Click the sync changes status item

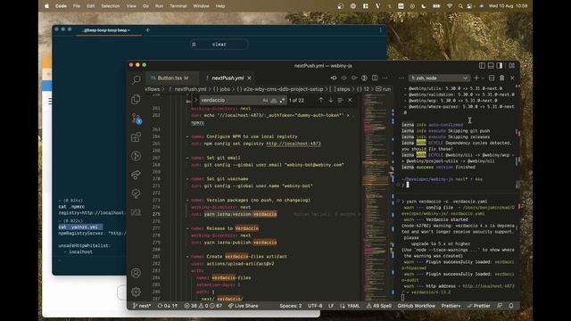tap(167, 306)
